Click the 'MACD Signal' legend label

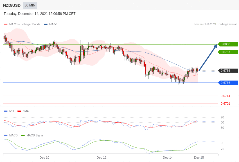point(35,135)
